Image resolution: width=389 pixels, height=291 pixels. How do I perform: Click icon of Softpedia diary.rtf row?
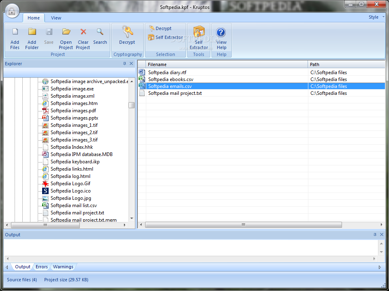pos(142,73)
